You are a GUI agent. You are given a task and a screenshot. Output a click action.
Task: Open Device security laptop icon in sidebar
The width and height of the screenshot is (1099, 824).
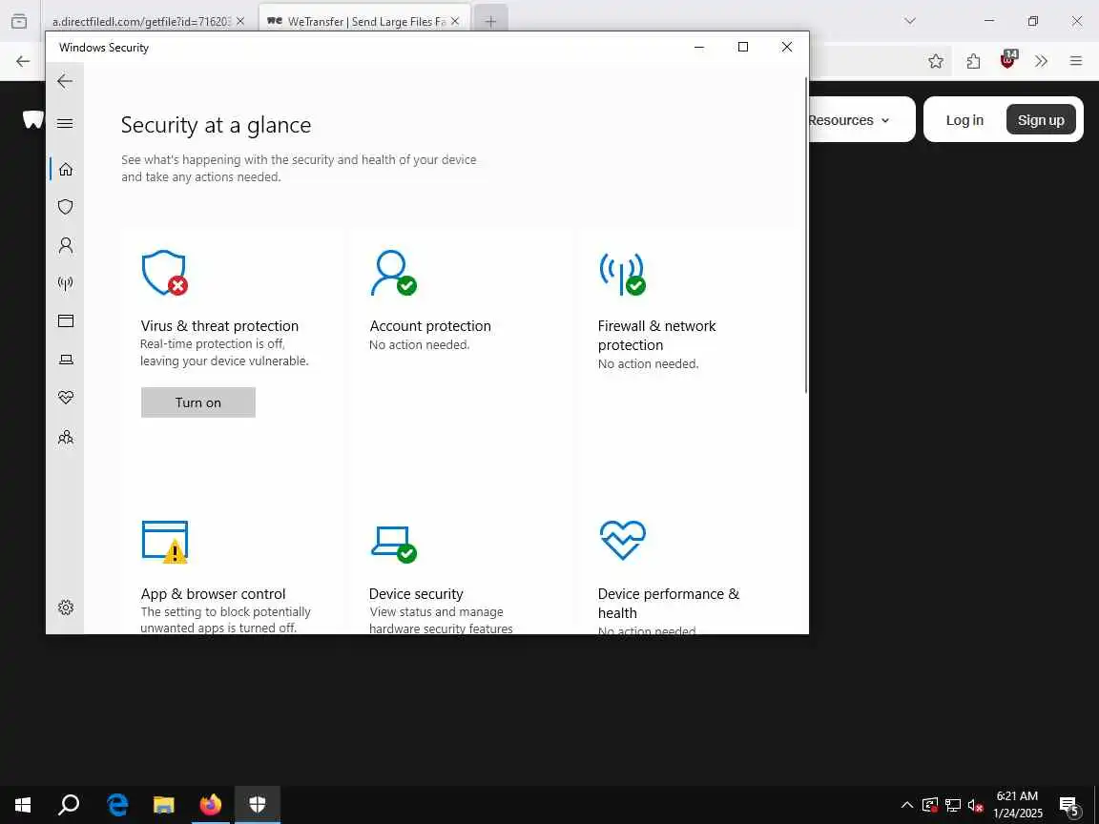tap(65, 360)
